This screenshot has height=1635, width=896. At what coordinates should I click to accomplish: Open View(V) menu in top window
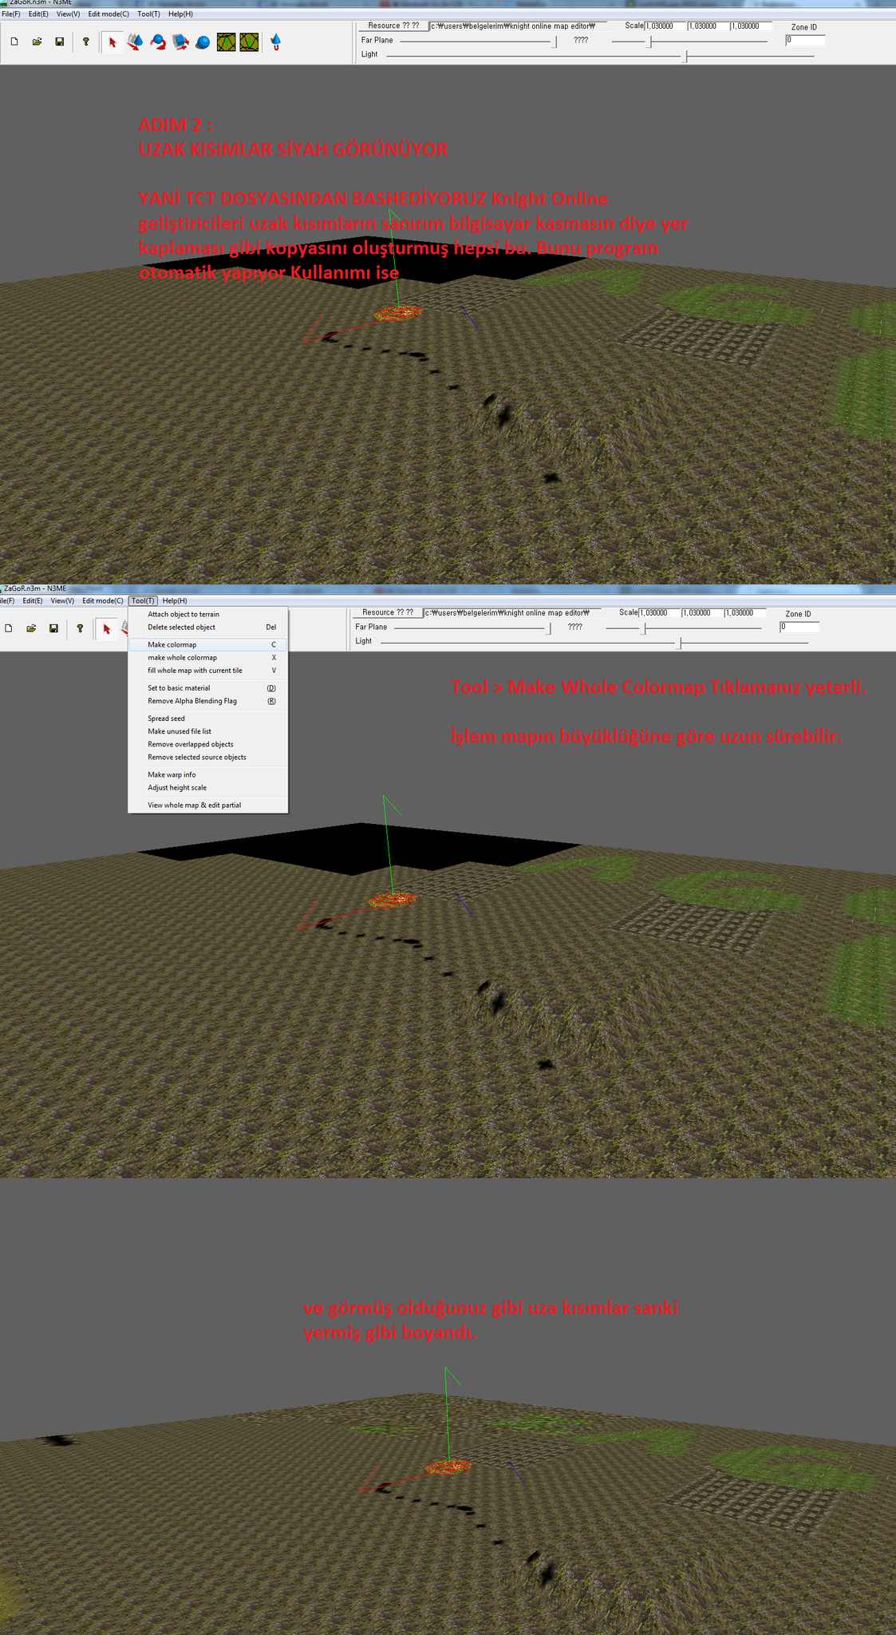(x=69, y=14)
